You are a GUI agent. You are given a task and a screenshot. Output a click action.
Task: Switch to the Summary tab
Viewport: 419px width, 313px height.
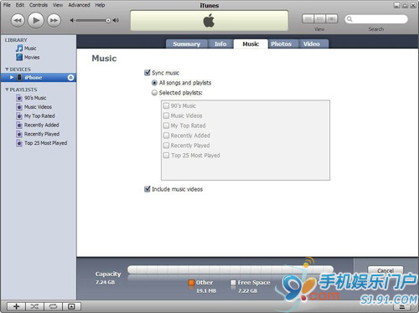[x=187, y=44]
